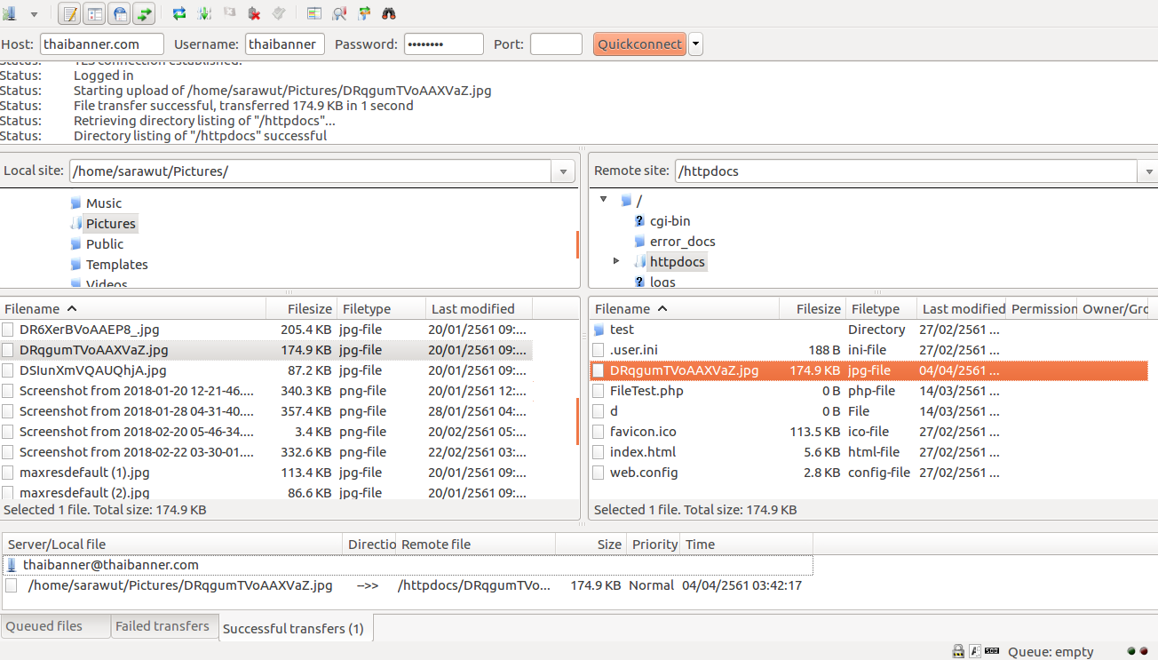Toggle synchronized browsing icon
This screenshot has height=660, width=1158.
(x=364, y=13)
